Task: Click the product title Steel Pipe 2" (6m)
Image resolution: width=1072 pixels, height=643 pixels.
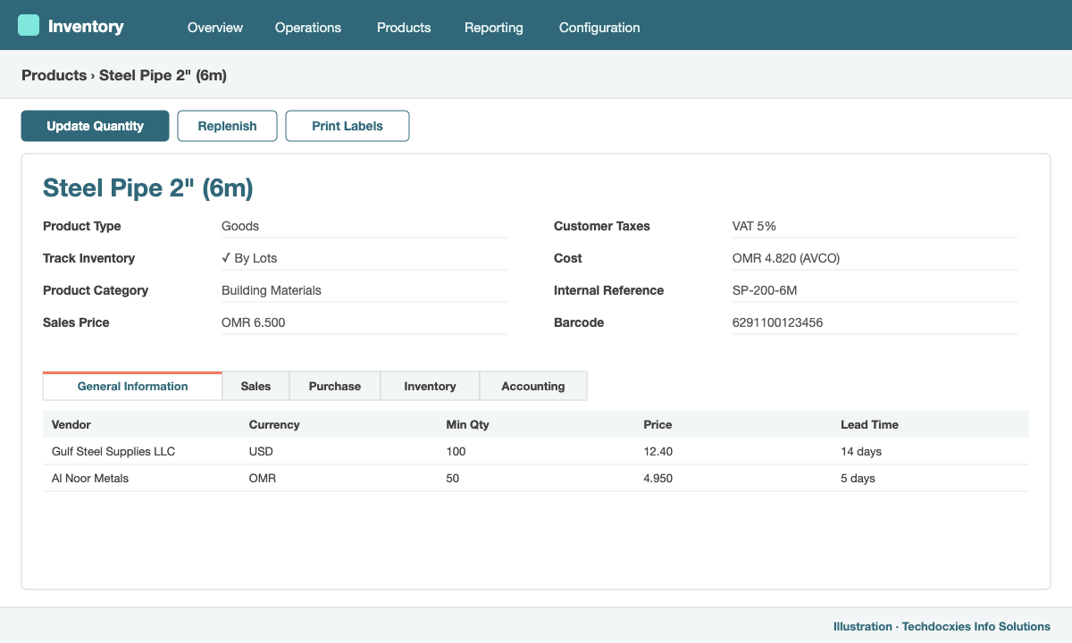Action: pyautogui.click(x=148, y=188)
